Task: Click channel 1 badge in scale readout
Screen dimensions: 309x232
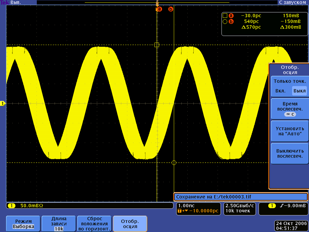Action: click(11, 206)
